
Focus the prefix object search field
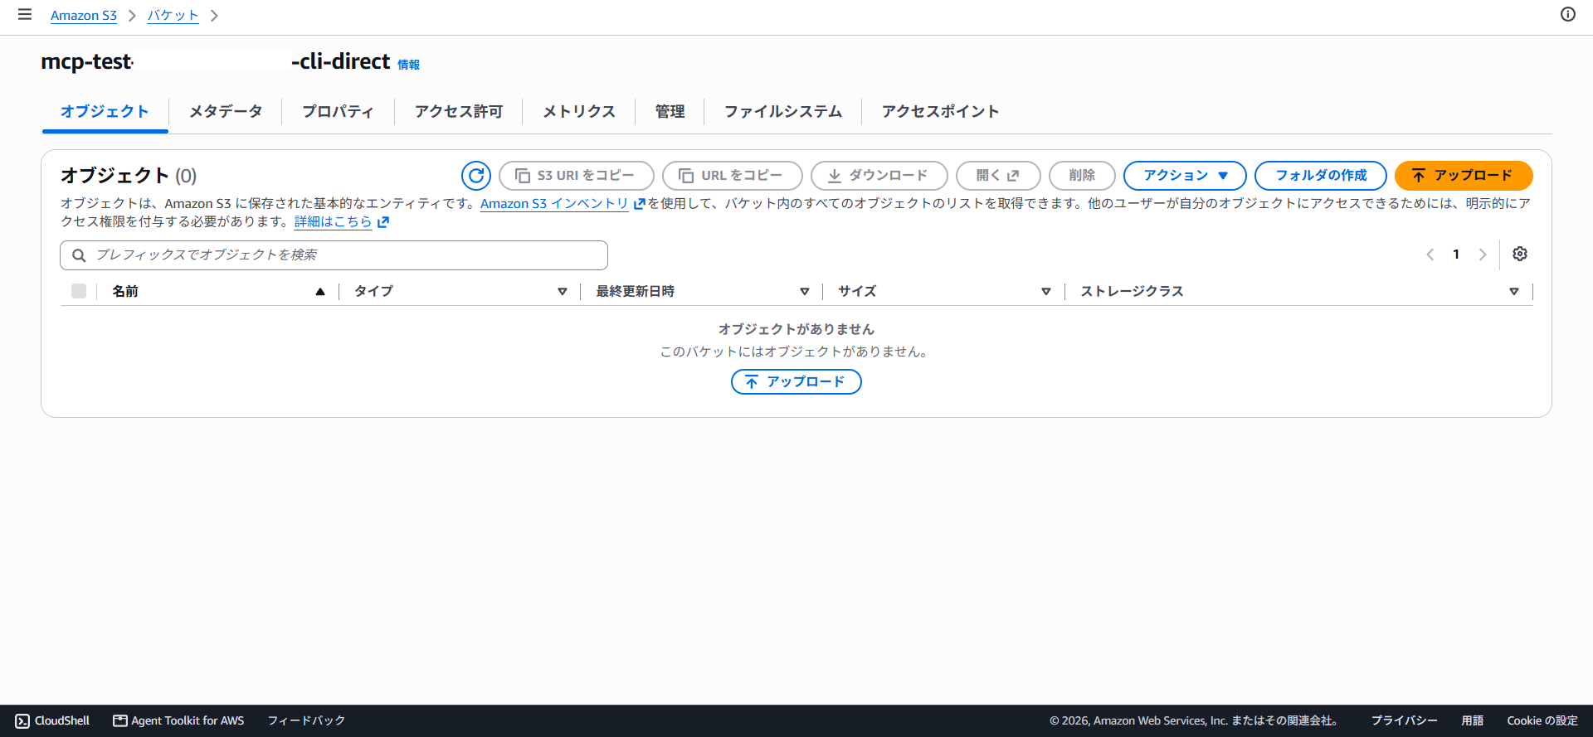334,255
